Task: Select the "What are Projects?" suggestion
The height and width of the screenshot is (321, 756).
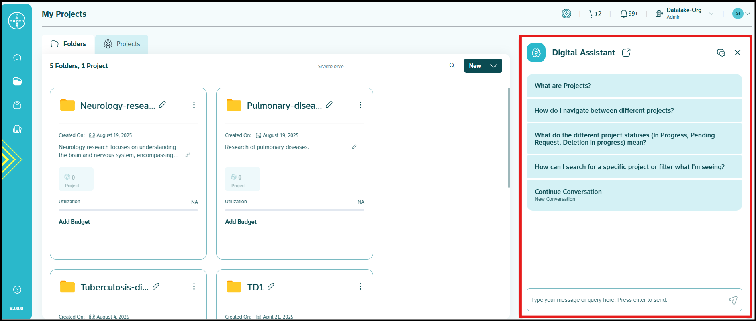Action: (x=634, y=86)
